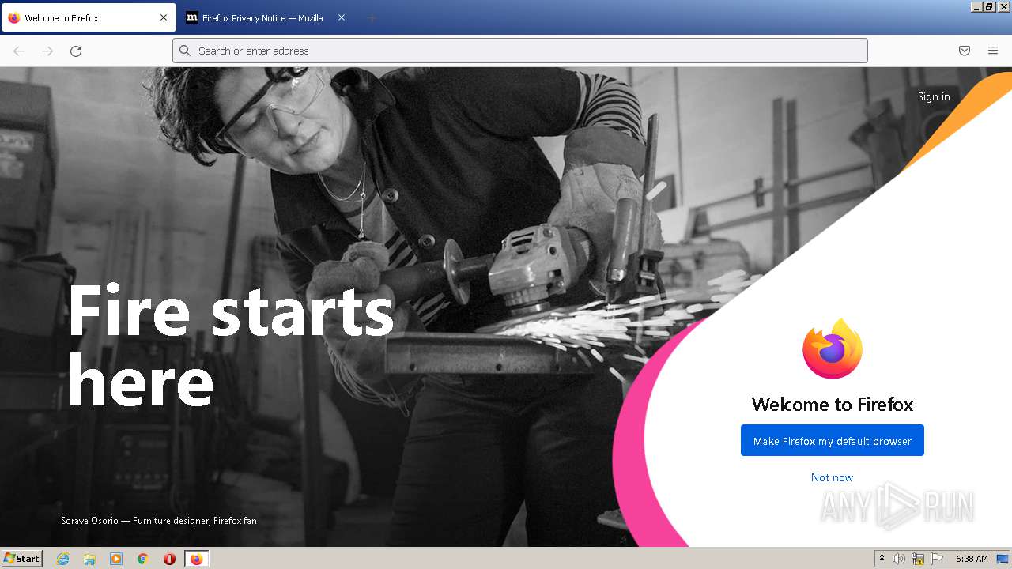Go back with the back arrow

[19, 51]
